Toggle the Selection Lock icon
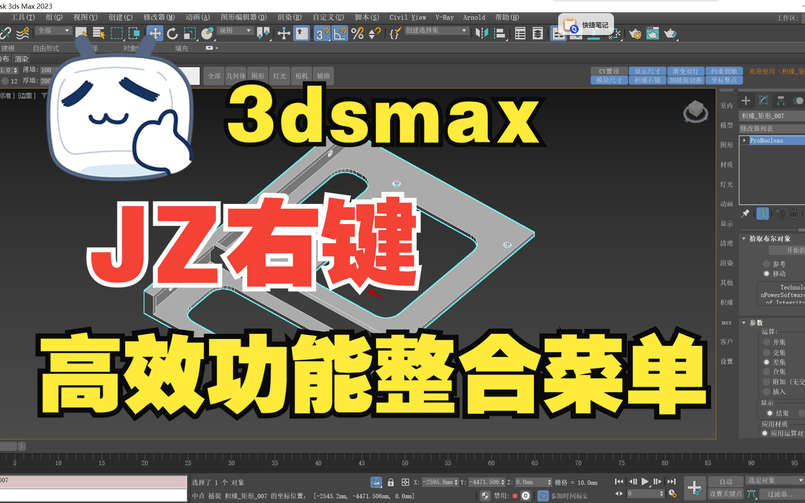805x503 pixels. point(391,483)
